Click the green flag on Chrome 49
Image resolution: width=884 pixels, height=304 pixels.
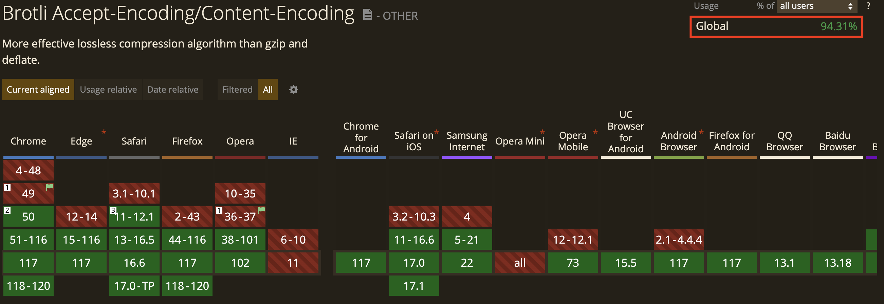(50, 187)
